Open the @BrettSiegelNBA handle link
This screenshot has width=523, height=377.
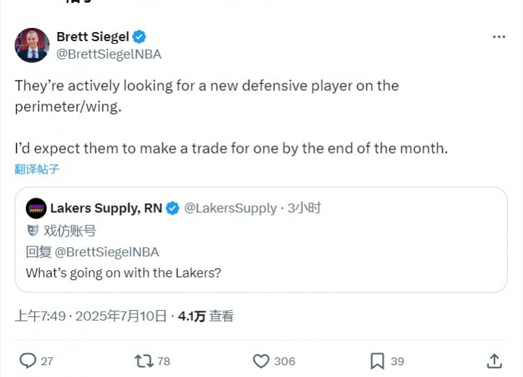tap(109, 54)
